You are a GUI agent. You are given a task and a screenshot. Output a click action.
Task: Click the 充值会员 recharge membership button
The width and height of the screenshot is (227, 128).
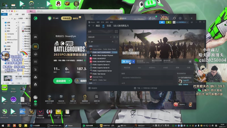click(66, 18)
